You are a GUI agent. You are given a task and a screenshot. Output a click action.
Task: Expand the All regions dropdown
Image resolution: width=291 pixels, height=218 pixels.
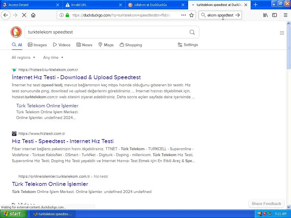tap(23, 57)
